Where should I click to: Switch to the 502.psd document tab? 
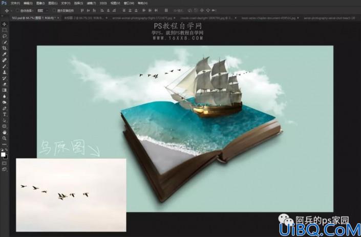pos(34,18)
